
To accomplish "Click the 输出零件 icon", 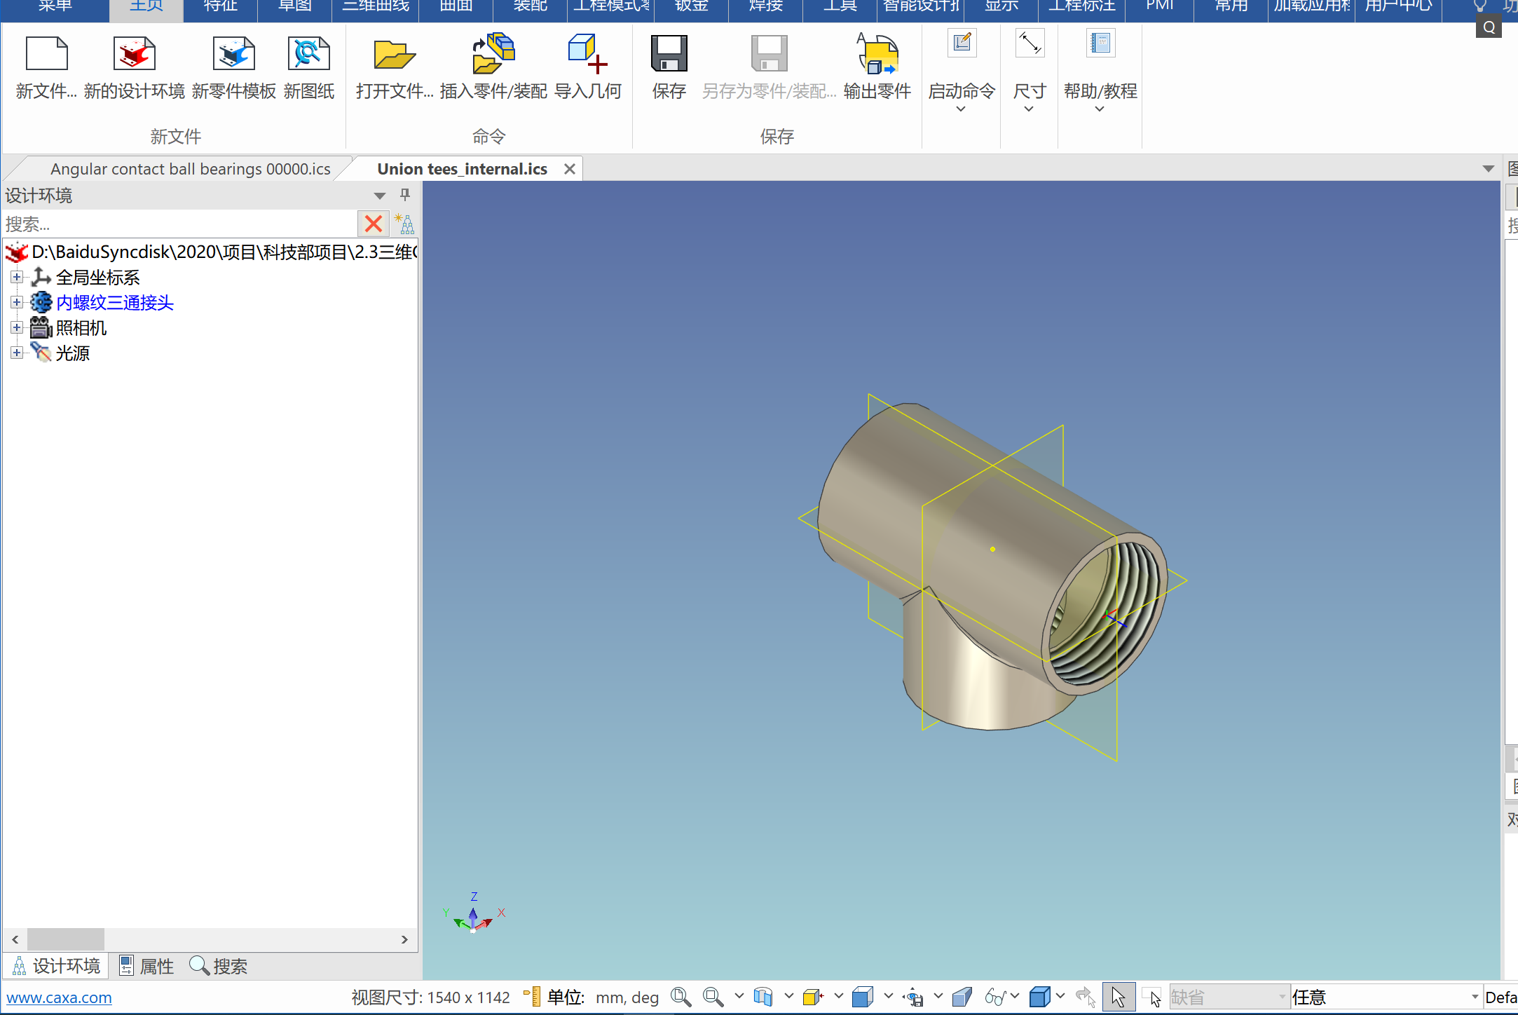I will click(x=877, y=55).
